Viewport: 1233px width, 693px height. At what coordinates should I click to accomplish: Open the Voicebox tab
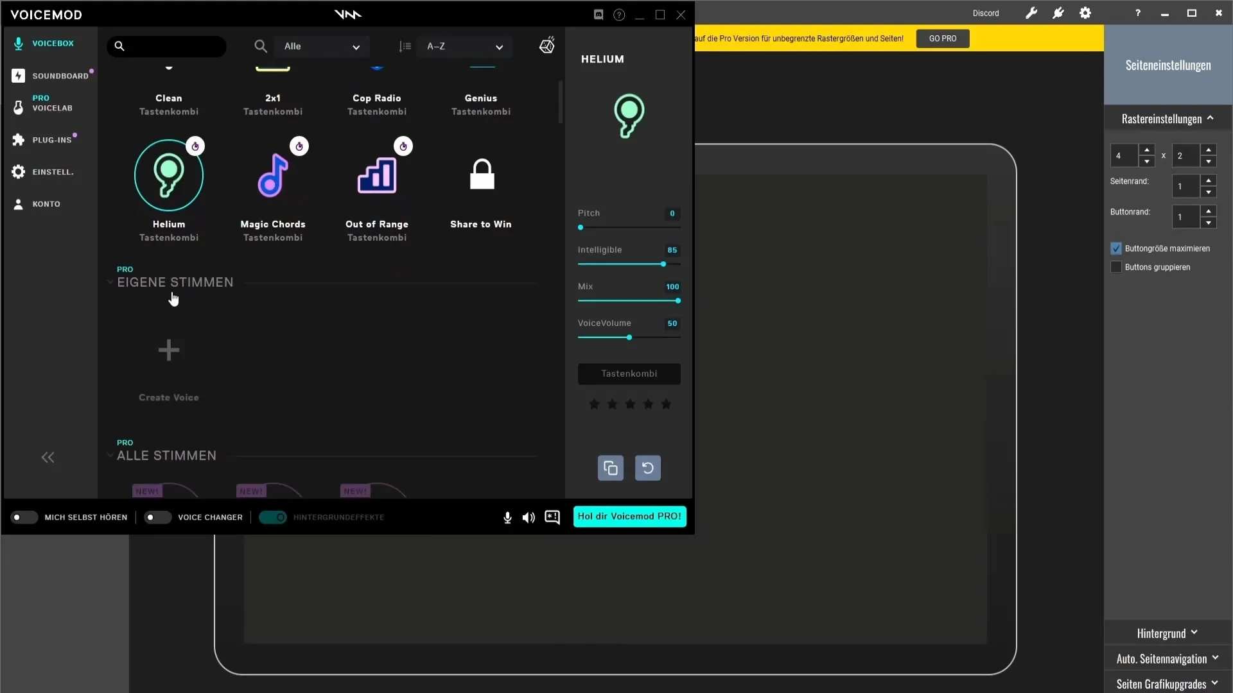pos(44,44)
